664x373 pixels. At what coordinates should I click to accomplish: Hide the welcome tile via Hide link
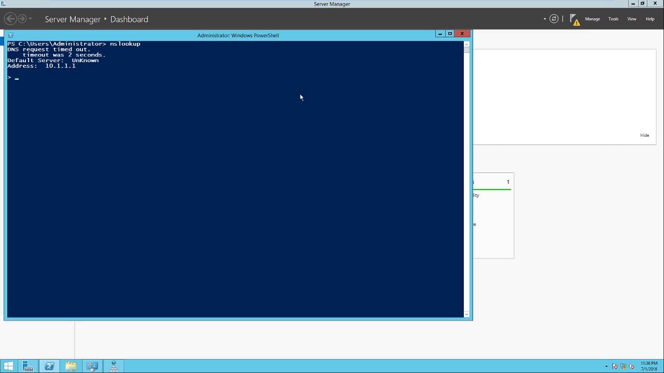click(644, 135)
